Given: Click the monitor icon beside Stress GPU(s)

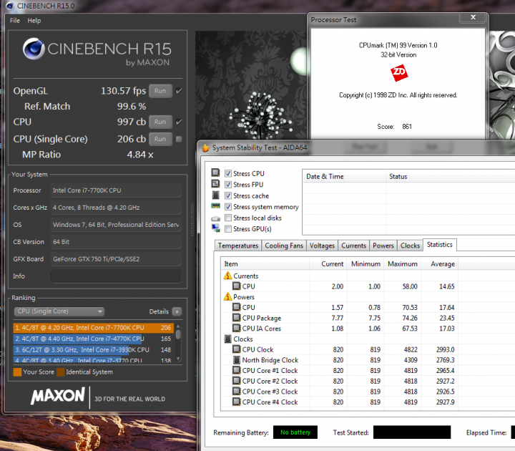Looking at the screenshot, I should click(216, 228).
